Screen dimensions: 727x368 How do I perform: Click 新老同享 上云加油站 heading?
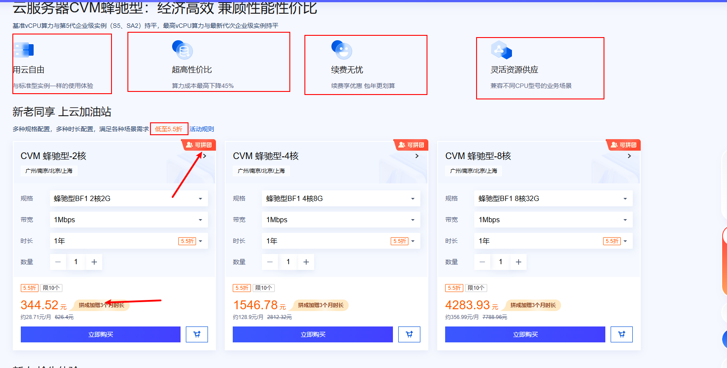click(62, 112)
